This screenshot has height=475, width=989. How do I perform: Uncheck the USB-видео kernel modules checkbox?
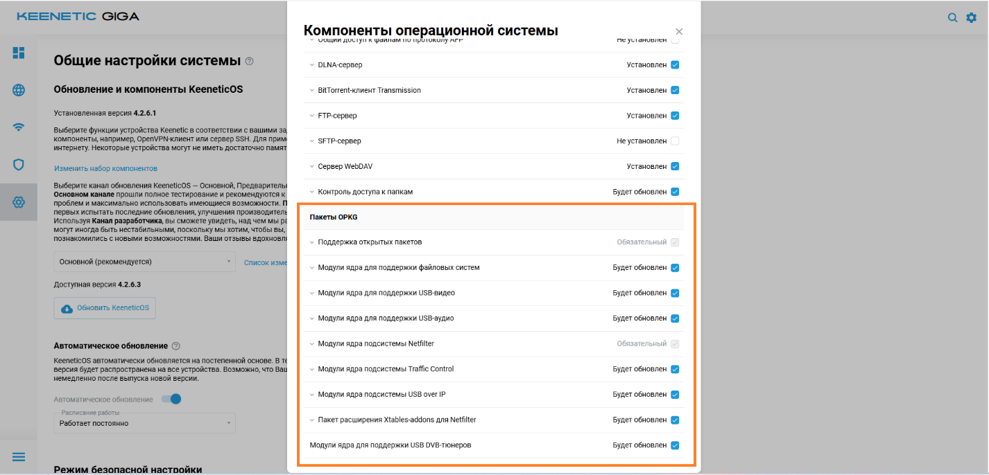pyautogui.click(x=675, y=293)
